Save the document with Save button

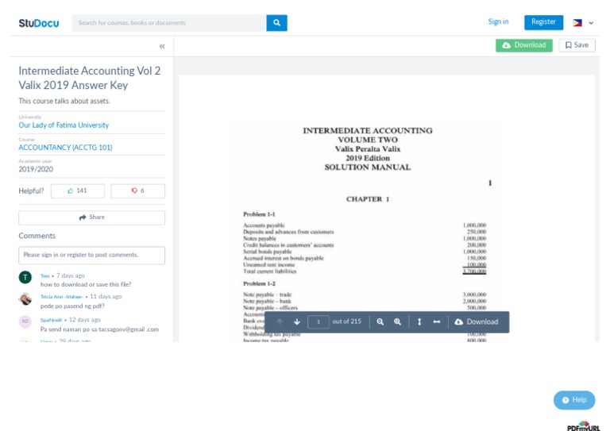(x=577, y=45)
